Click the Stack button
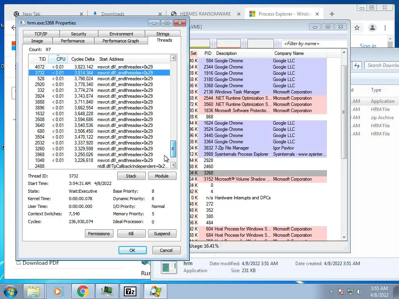 [131, 176]
